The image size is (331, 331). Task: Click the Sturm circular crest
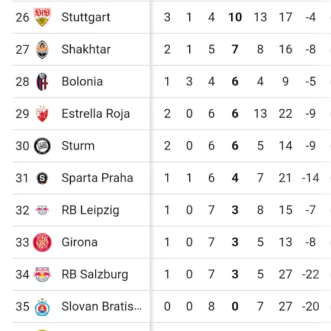[42, 146]
